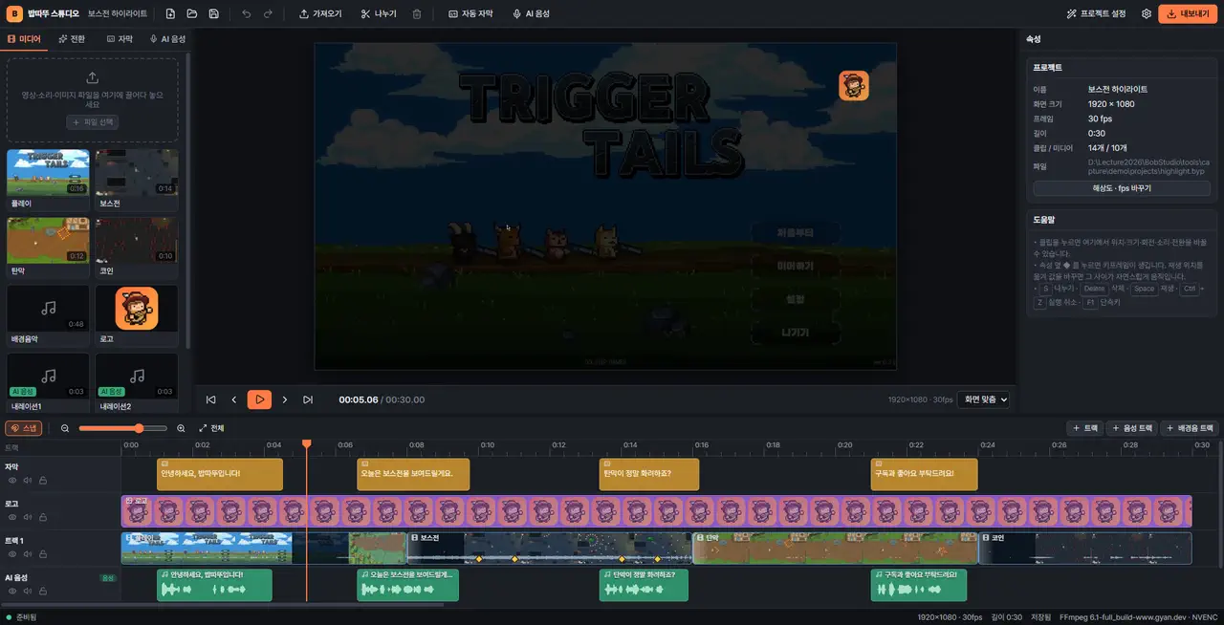
Task: Select the 보스전 media thumbnail
Action: pos(137,179)
